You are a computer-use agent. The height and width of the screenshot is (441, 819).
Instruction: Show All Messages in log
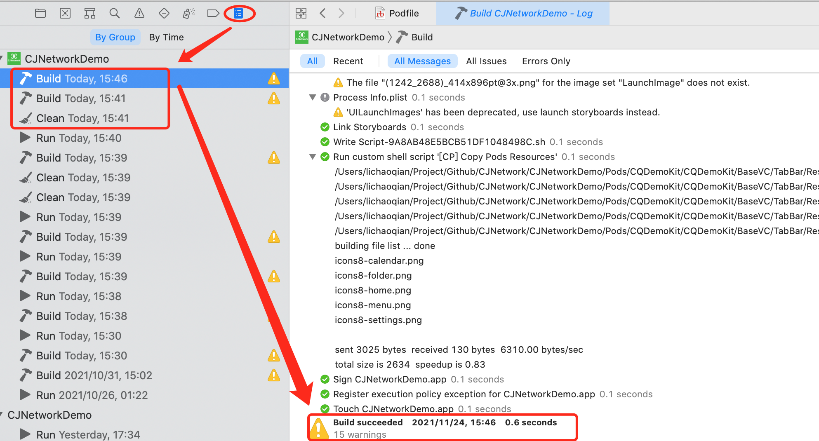coord(423,61)
